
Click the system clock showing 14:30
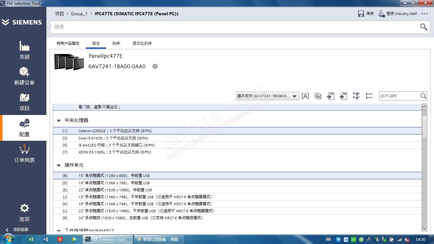pos(420,239)
